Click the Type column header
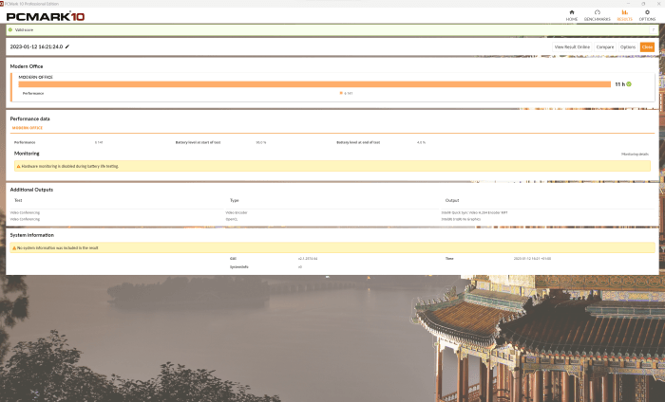 click(x=234, y=200)
